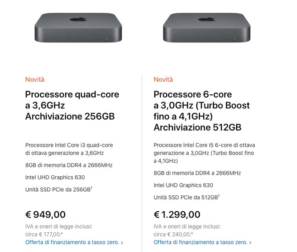Select the quad-core 3,6GHz 256GB heading
Viewport: 297px width, 252px height.
pos(72,105)
